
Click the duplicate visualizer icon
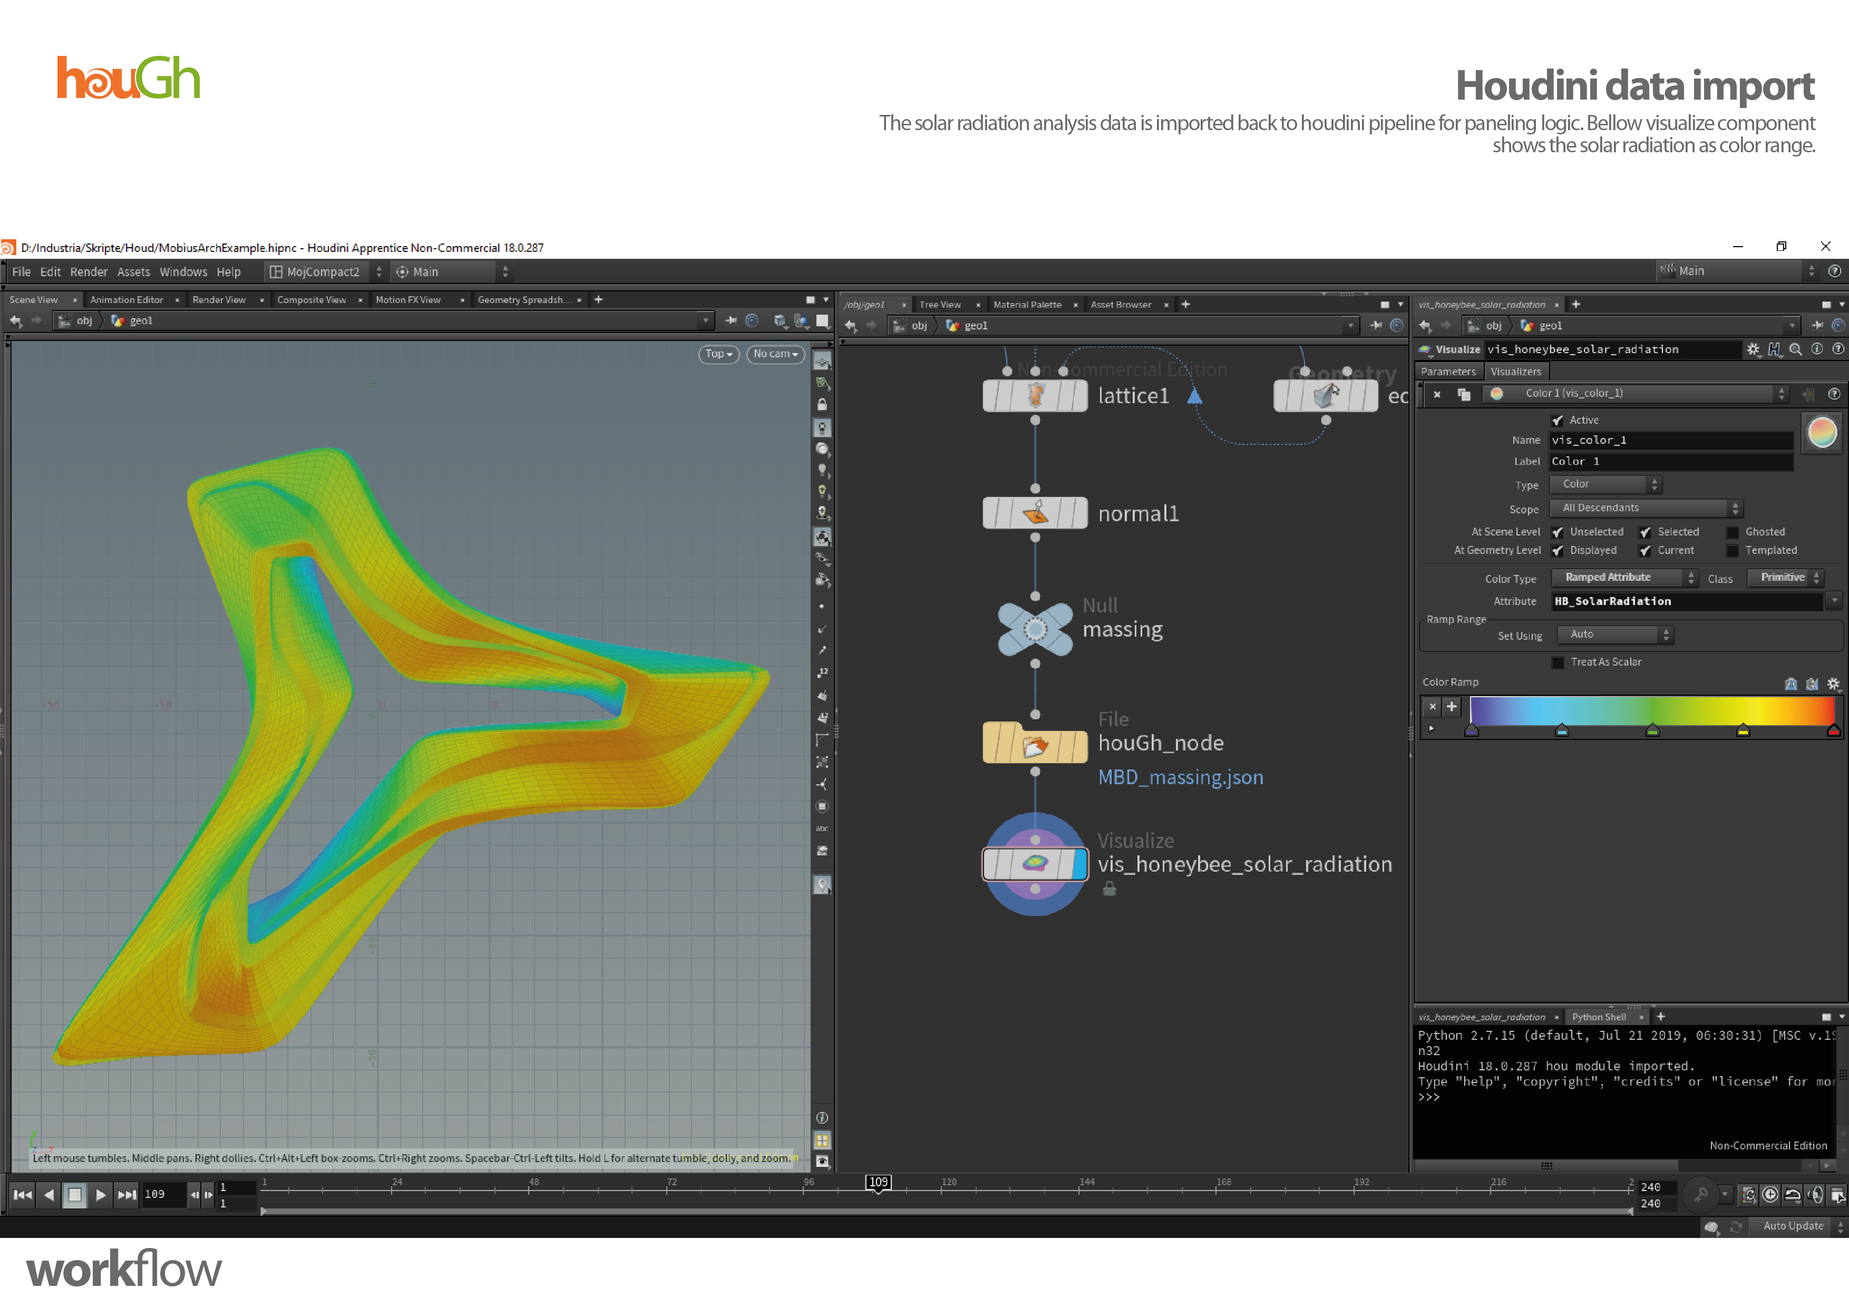coord(1464,394)
